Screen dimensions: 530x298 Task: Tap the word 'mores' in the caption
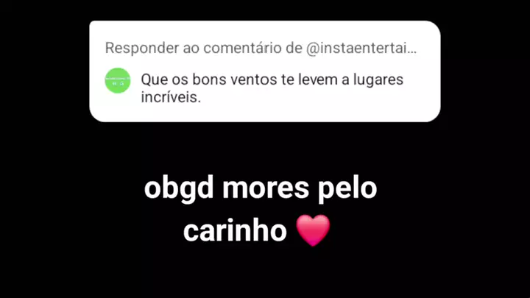coord(265,190)
